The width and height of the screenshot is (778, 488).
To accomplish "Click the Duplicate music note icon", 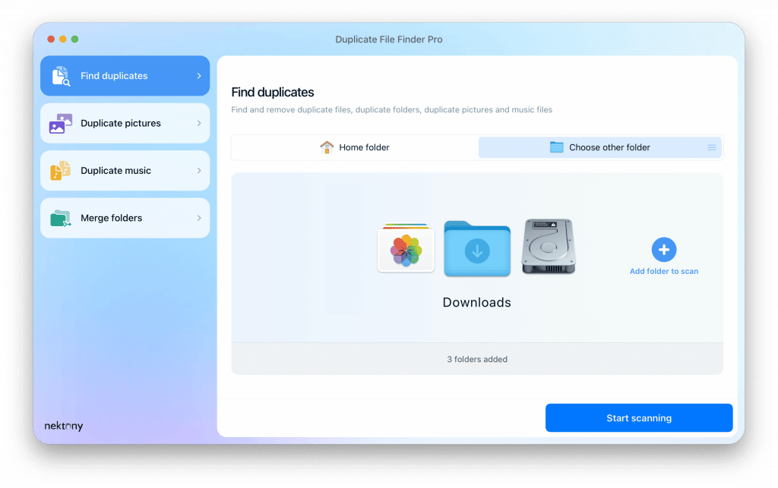I will point(61,171).
